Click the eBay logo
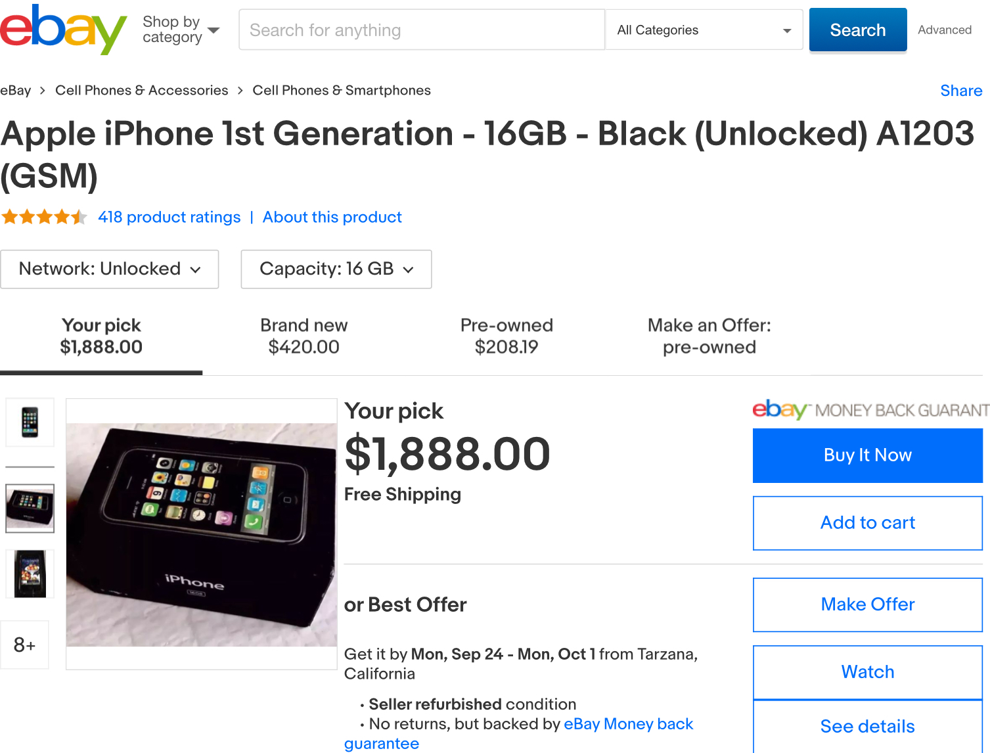This screenshot has width=990, height=753. point(63,30)
